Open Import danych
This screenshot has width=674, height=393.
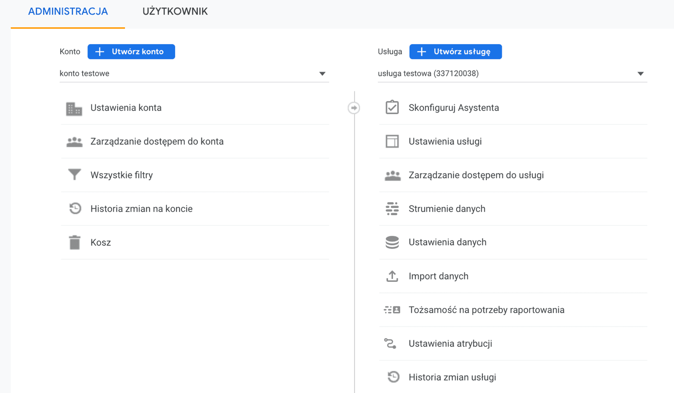coord(513,276)
